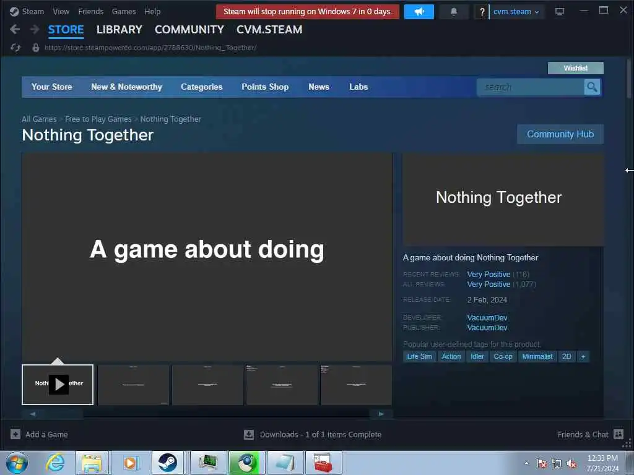Open the Windows Start menu
This screenshot has width=634, height=475.
pos(17,463)
